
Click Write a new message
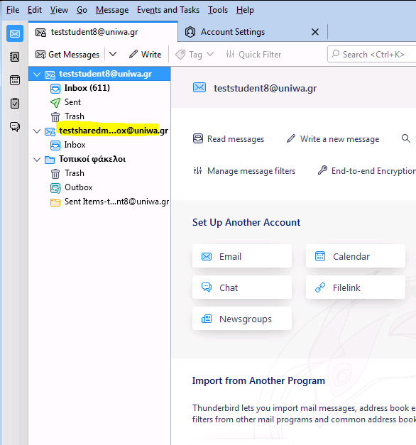(333, 139)
